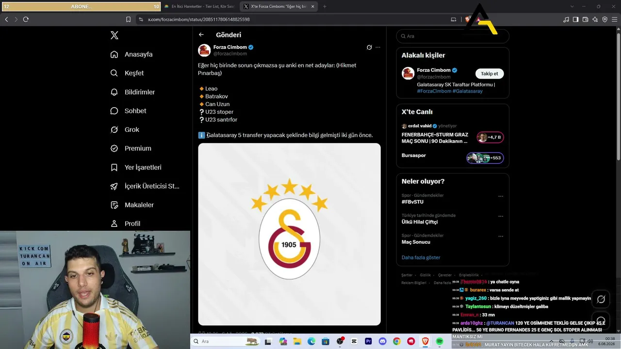Screen dimensions: 621x349
Task: Open Premium page
Action: 131,148
